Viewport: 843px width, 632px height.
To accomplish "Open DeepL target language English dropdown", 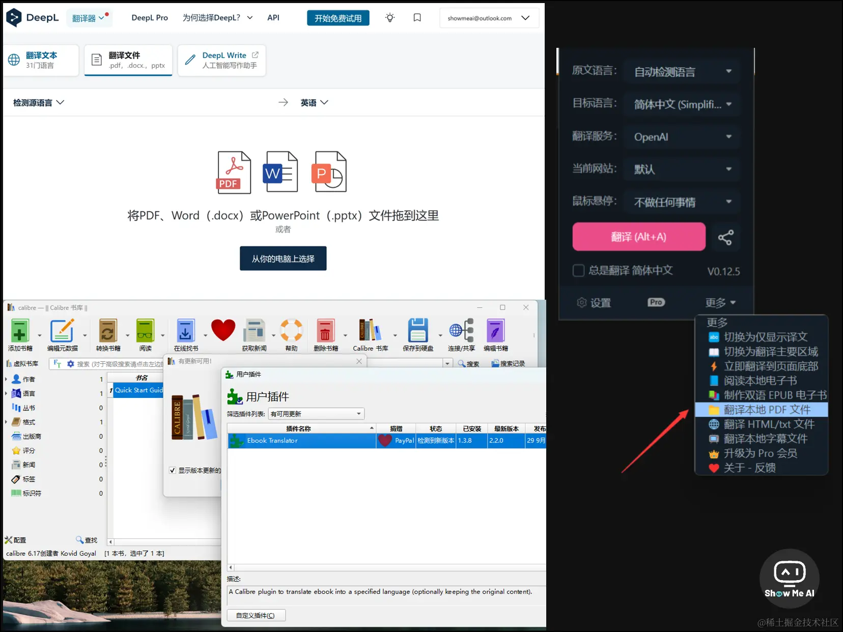I will [314, 103].
